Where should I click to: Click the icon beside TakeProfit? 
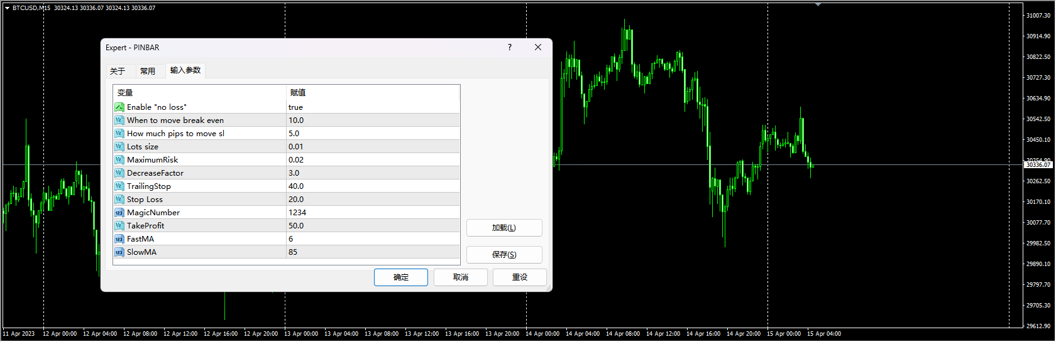pyautogui.click(x=119, y=226)
